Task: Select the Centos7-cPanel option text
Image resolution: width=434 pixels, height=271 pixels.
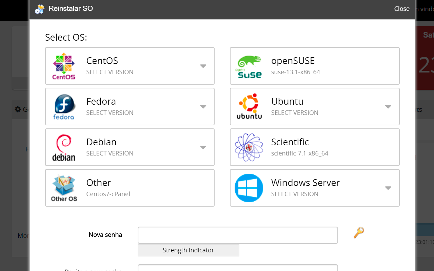Action: click(108, 194)
